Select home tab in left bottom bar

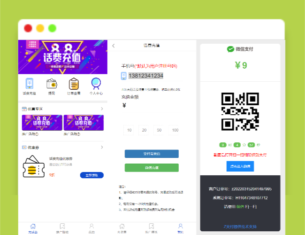pyautogui.click(x=33, y=228)
